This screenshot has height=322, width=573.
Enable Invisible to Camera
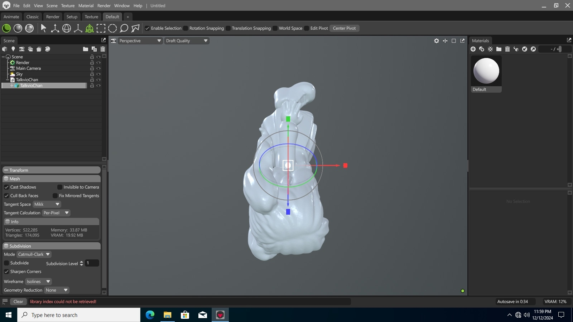point(60,187)
